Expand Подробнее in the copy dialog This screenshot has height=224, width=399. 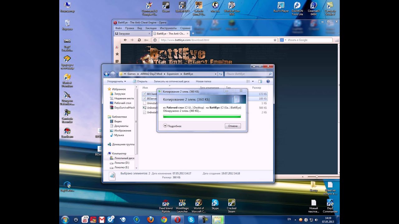click(172, 126)
